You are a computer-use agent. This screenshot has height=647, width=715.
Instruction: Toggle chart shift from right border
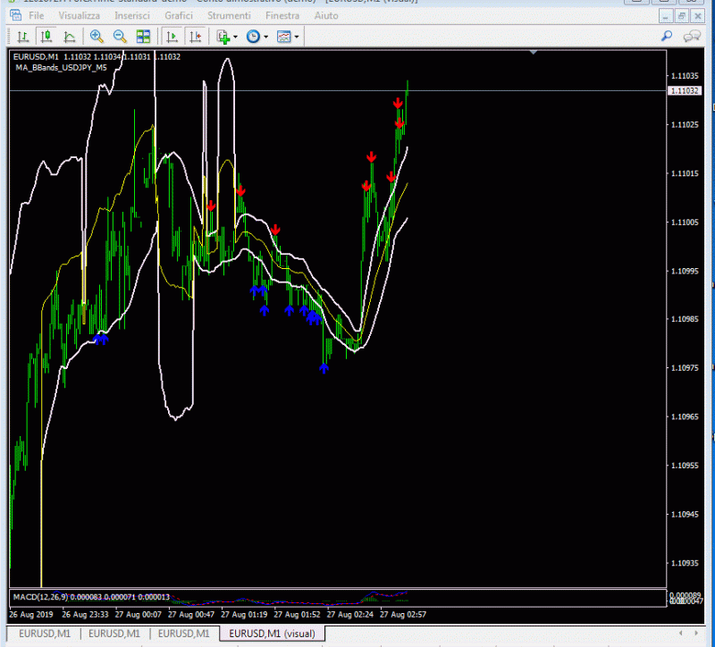(196, 37)
